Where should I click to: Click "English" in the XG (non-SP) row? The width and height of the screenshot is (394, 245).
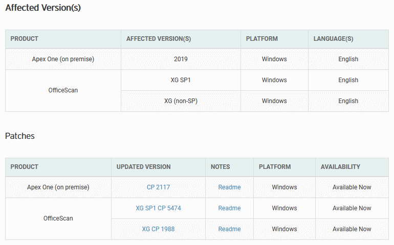pyautogui.click(x=348, y=101)
